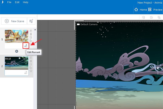Click the lock position toolbar icon
Viewport: 163px width, 109px height.
(159, 17)
